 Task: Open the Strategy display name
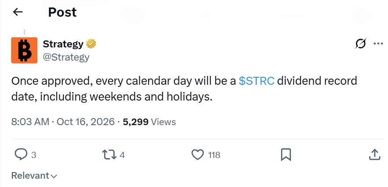[63, 44]
